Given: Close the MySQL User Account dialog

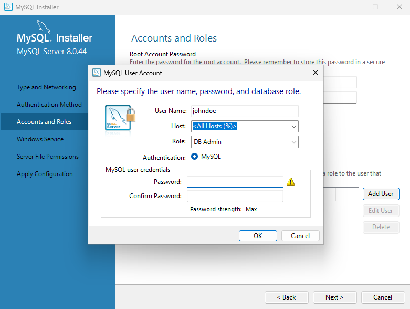Looking at the screenshot, I should 315,73.
